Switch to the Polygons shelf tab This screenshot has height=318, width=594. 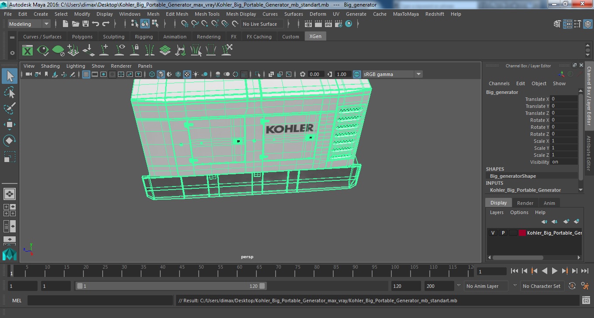[x=82, y=37]
